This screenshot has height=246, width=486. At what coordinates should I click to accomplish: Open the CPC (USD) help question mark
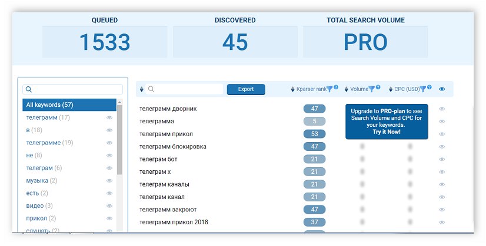coord(430,87)
